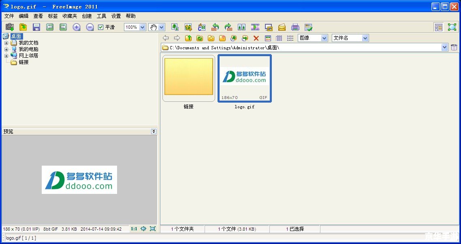Click the floppy disk save icon
461x244 pixels.
coord(36,27)
